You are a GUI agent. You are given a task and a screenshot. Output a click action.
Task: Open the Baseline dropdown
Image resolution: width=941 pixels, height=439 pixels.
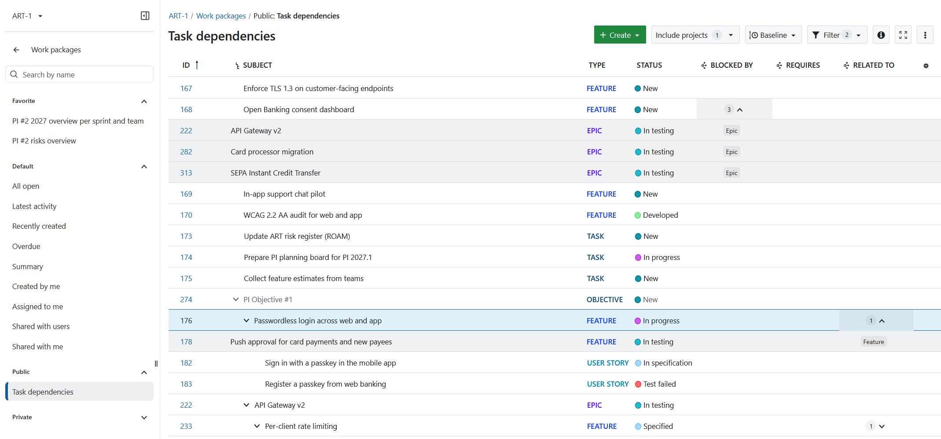click(773, 35)
